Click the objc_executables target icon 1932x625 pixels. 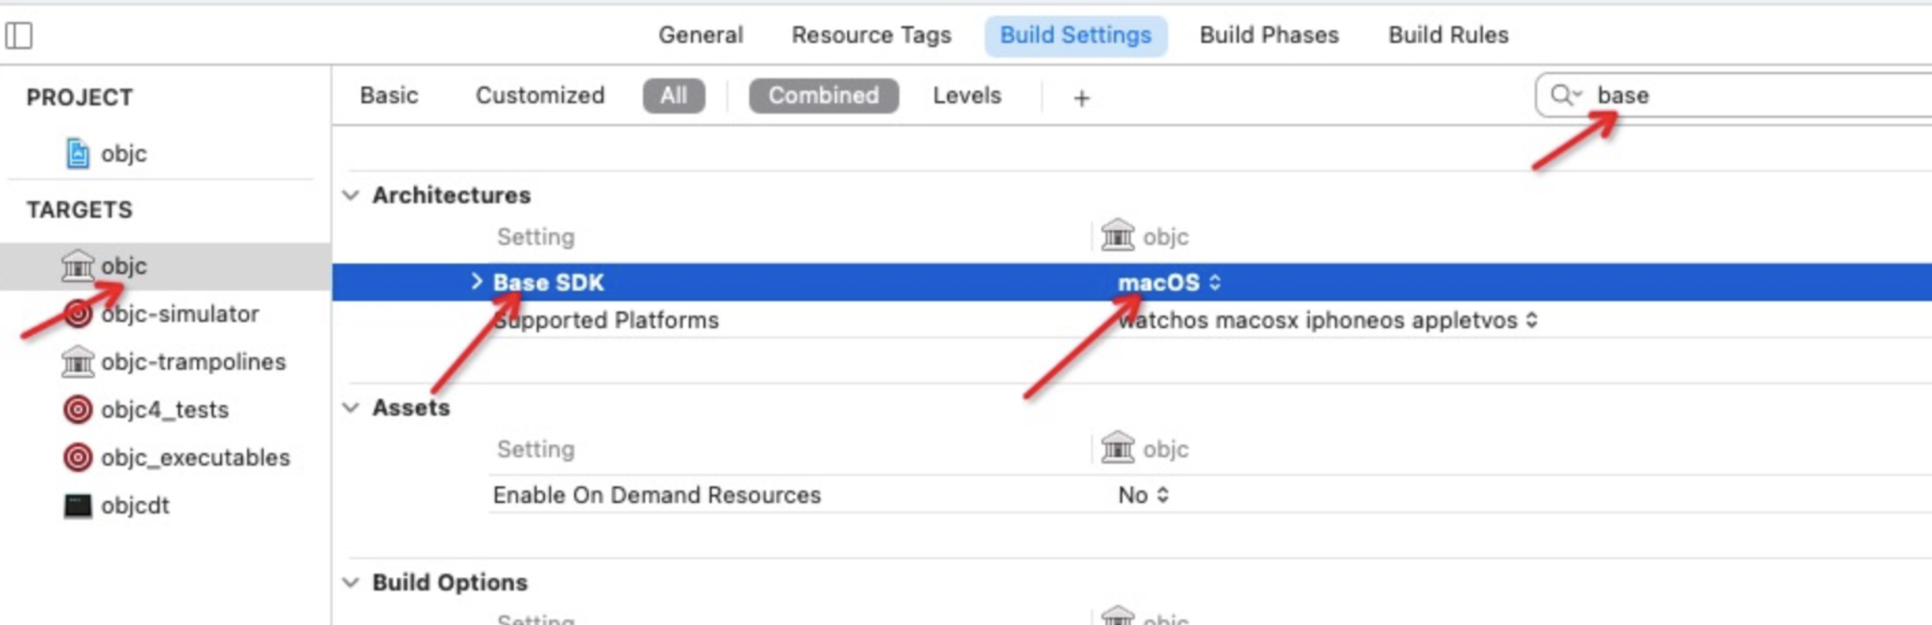point(77,457)
